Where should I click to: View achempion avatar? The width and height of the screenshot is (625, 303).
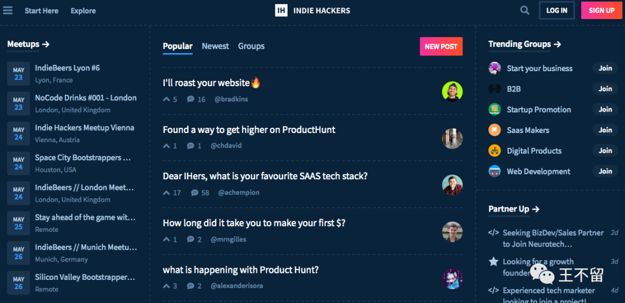[453, 185]
